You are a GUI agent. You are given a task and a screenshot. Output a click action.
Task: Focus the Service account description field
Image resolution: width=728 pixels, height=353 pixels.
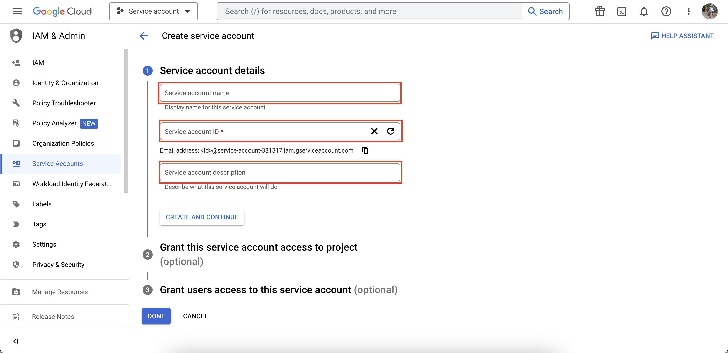click(280, 172)
